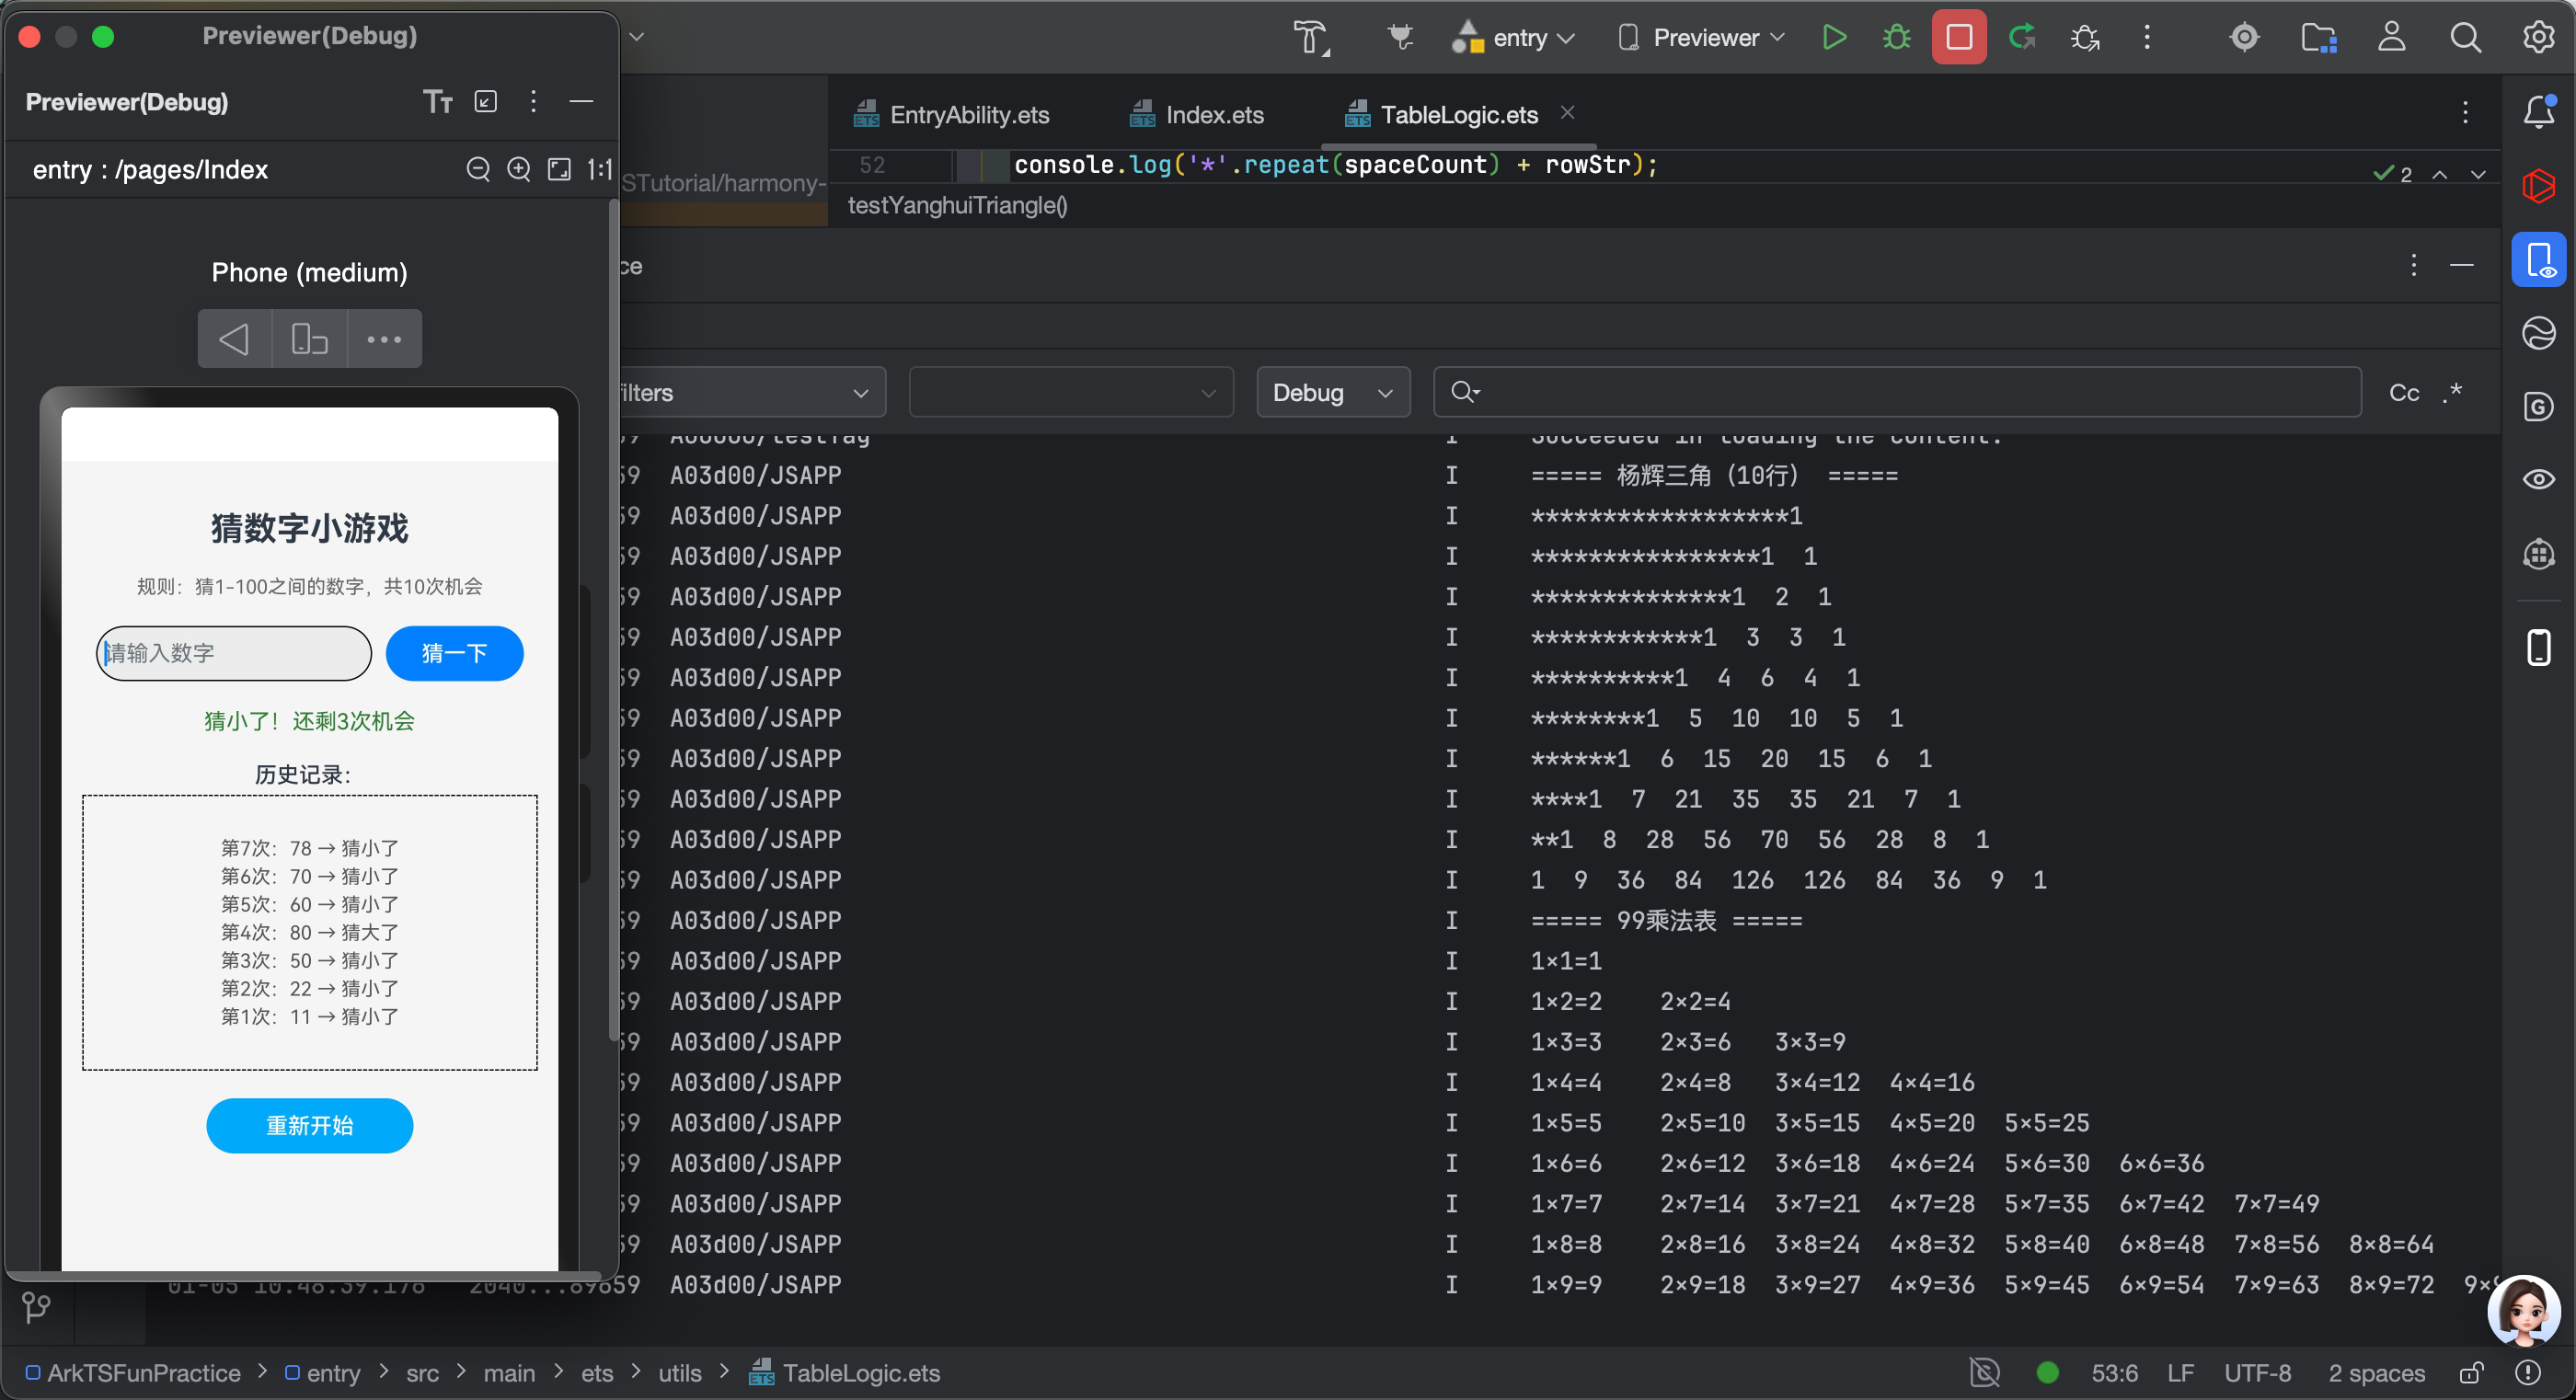Zoom out the previewer display
2576x1400 pixels.
[x=478, y=169]
